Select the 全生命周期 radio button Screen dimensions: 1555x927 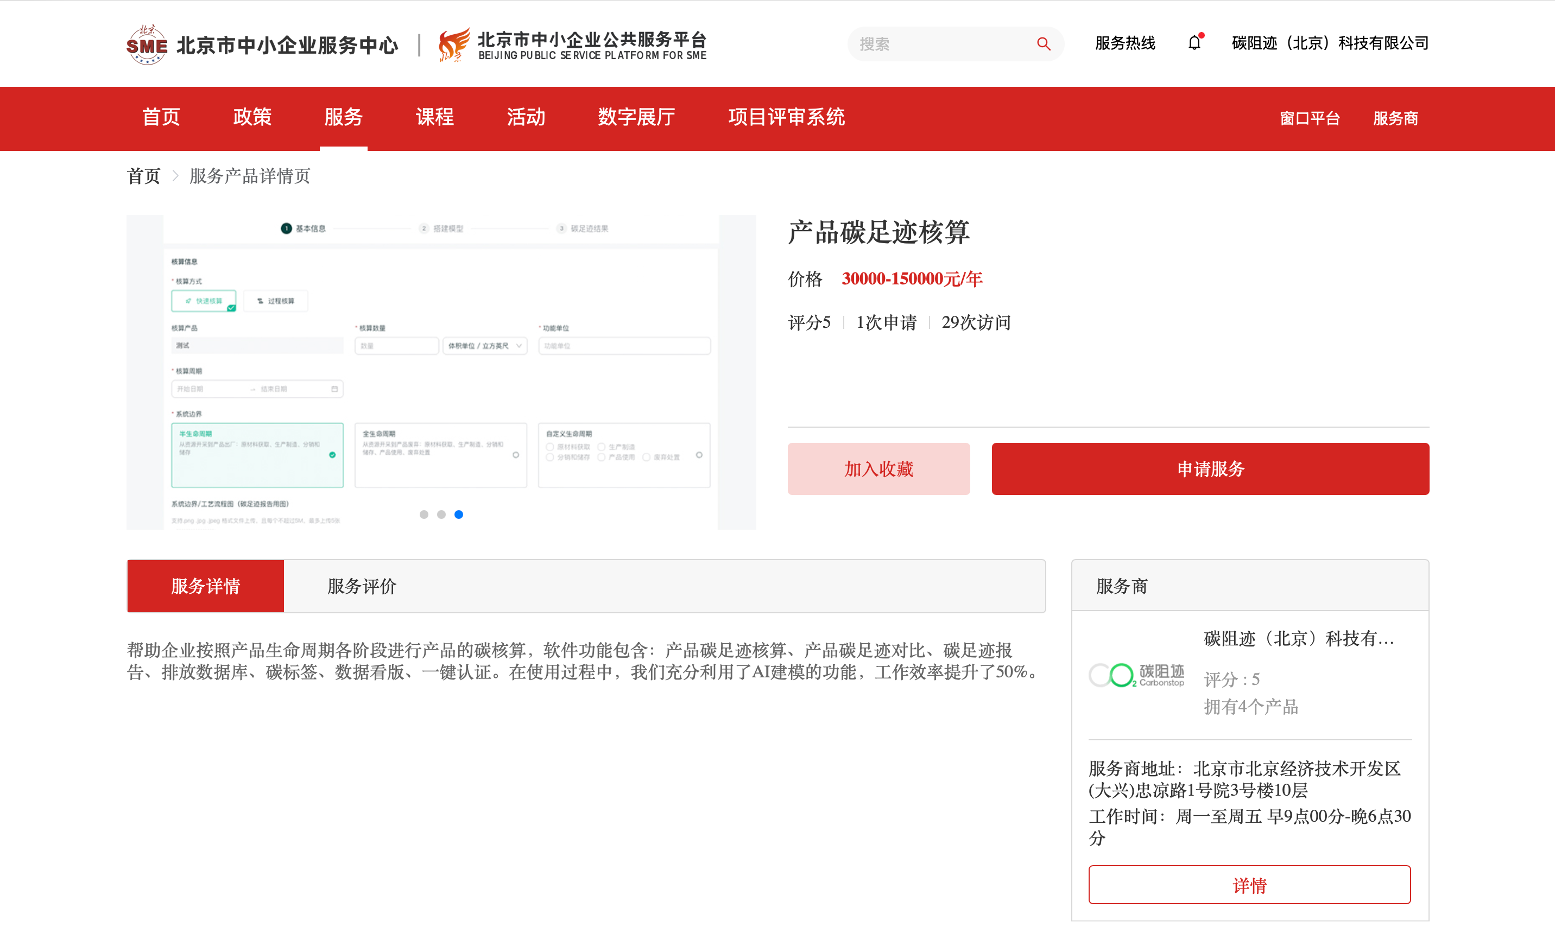[x=515, y=455]
